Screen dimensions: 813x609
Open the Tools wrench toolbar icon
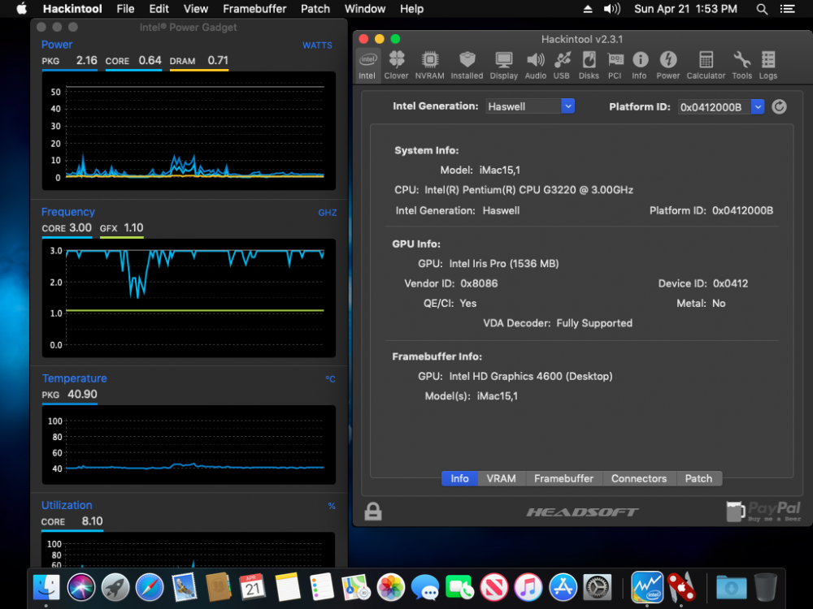[742, 65]
